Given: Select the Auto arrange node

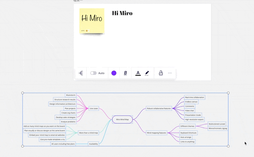Looking at the screenshot, I should tap(186, 137).
